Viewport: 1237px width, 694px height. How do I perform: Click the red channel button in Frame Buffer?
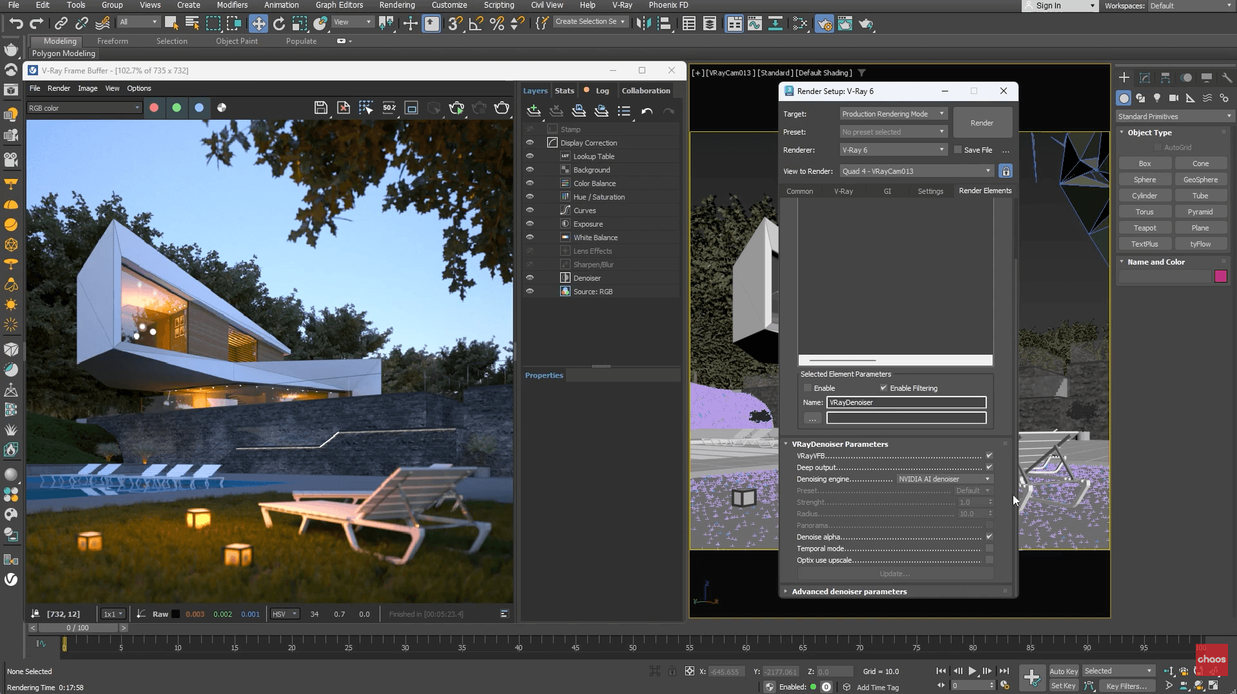point(154,108)
